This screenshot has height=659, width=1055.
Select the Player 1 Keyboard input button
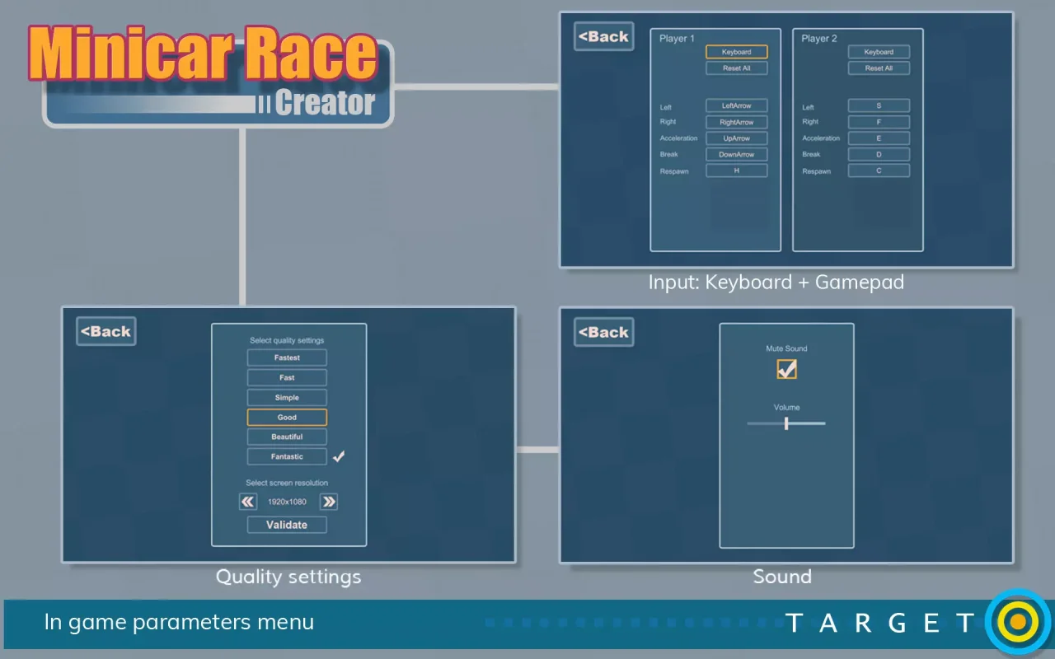(736, 52)
